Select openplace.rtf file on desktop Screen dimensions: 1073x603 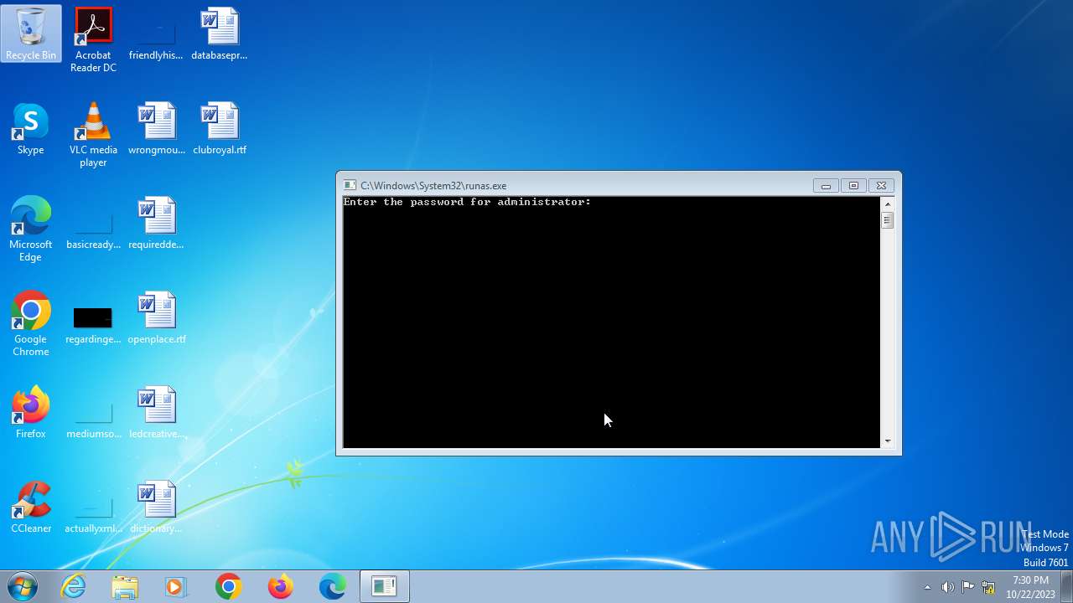(156, 318)
